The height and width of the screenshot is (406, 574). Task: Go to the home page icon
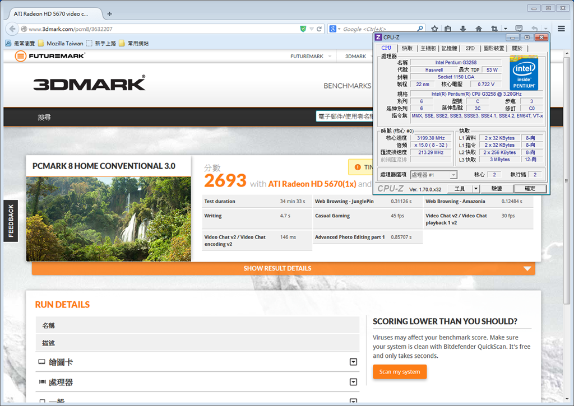[479, 29]
